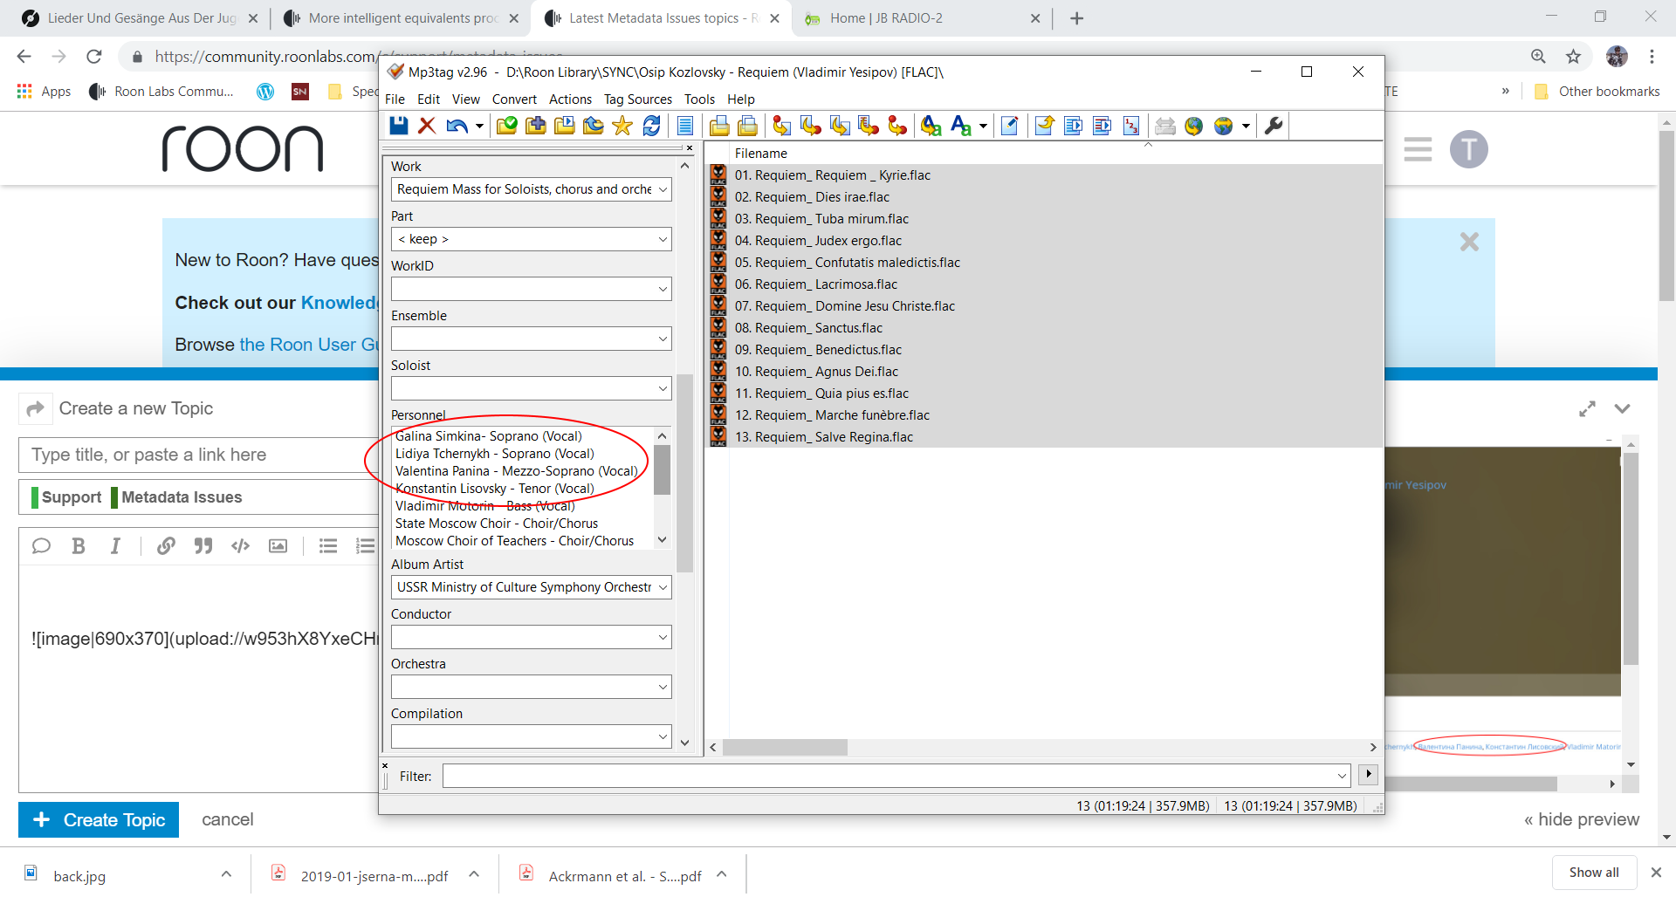This screenshot has width=1676, height=897.
Task: Select all files via list icon
Action: point(685,126)
